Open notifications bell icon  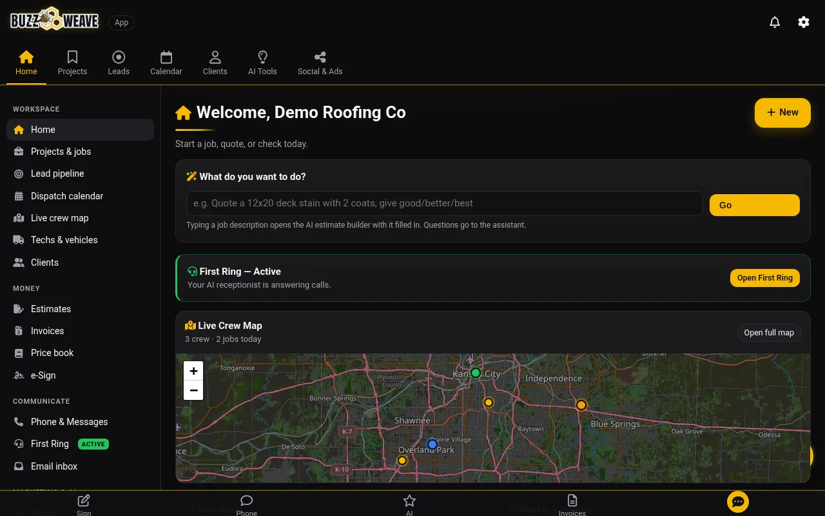click(775, 22)
